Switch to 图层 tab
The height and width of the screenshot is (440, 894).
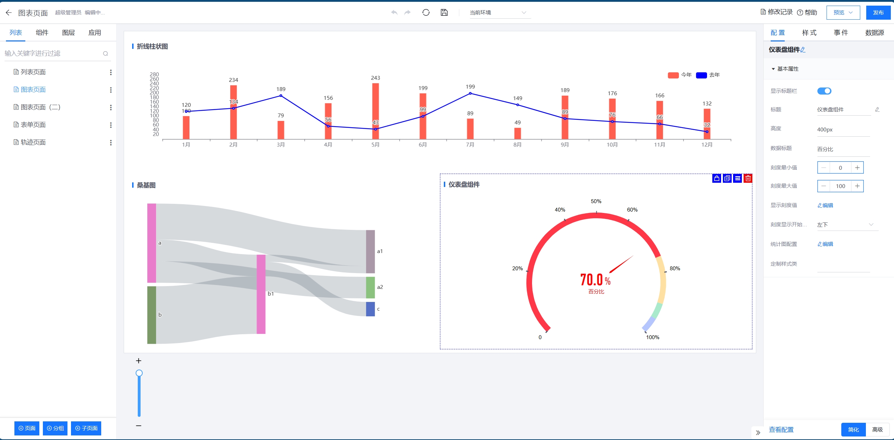[x=69, y=33]
